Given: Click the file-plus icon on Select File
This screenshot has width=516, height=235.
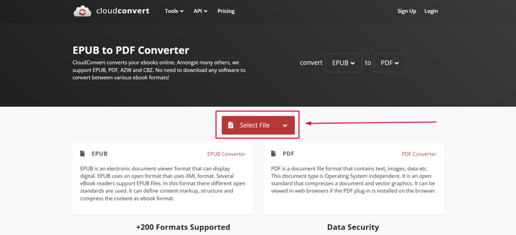Looking at the screenshot, I should [231, 125].
